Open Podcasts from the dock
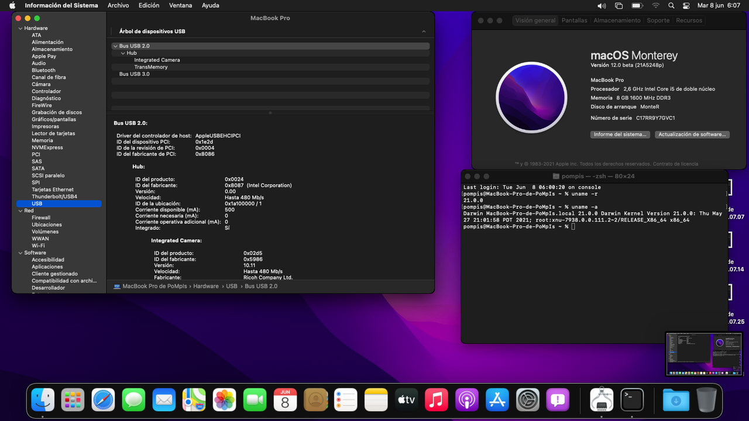 pos(467,401)
